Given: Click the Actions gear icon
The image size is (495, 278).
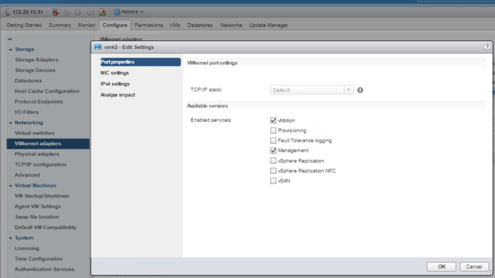Looking at the screenshot, I should pos(117,12).
